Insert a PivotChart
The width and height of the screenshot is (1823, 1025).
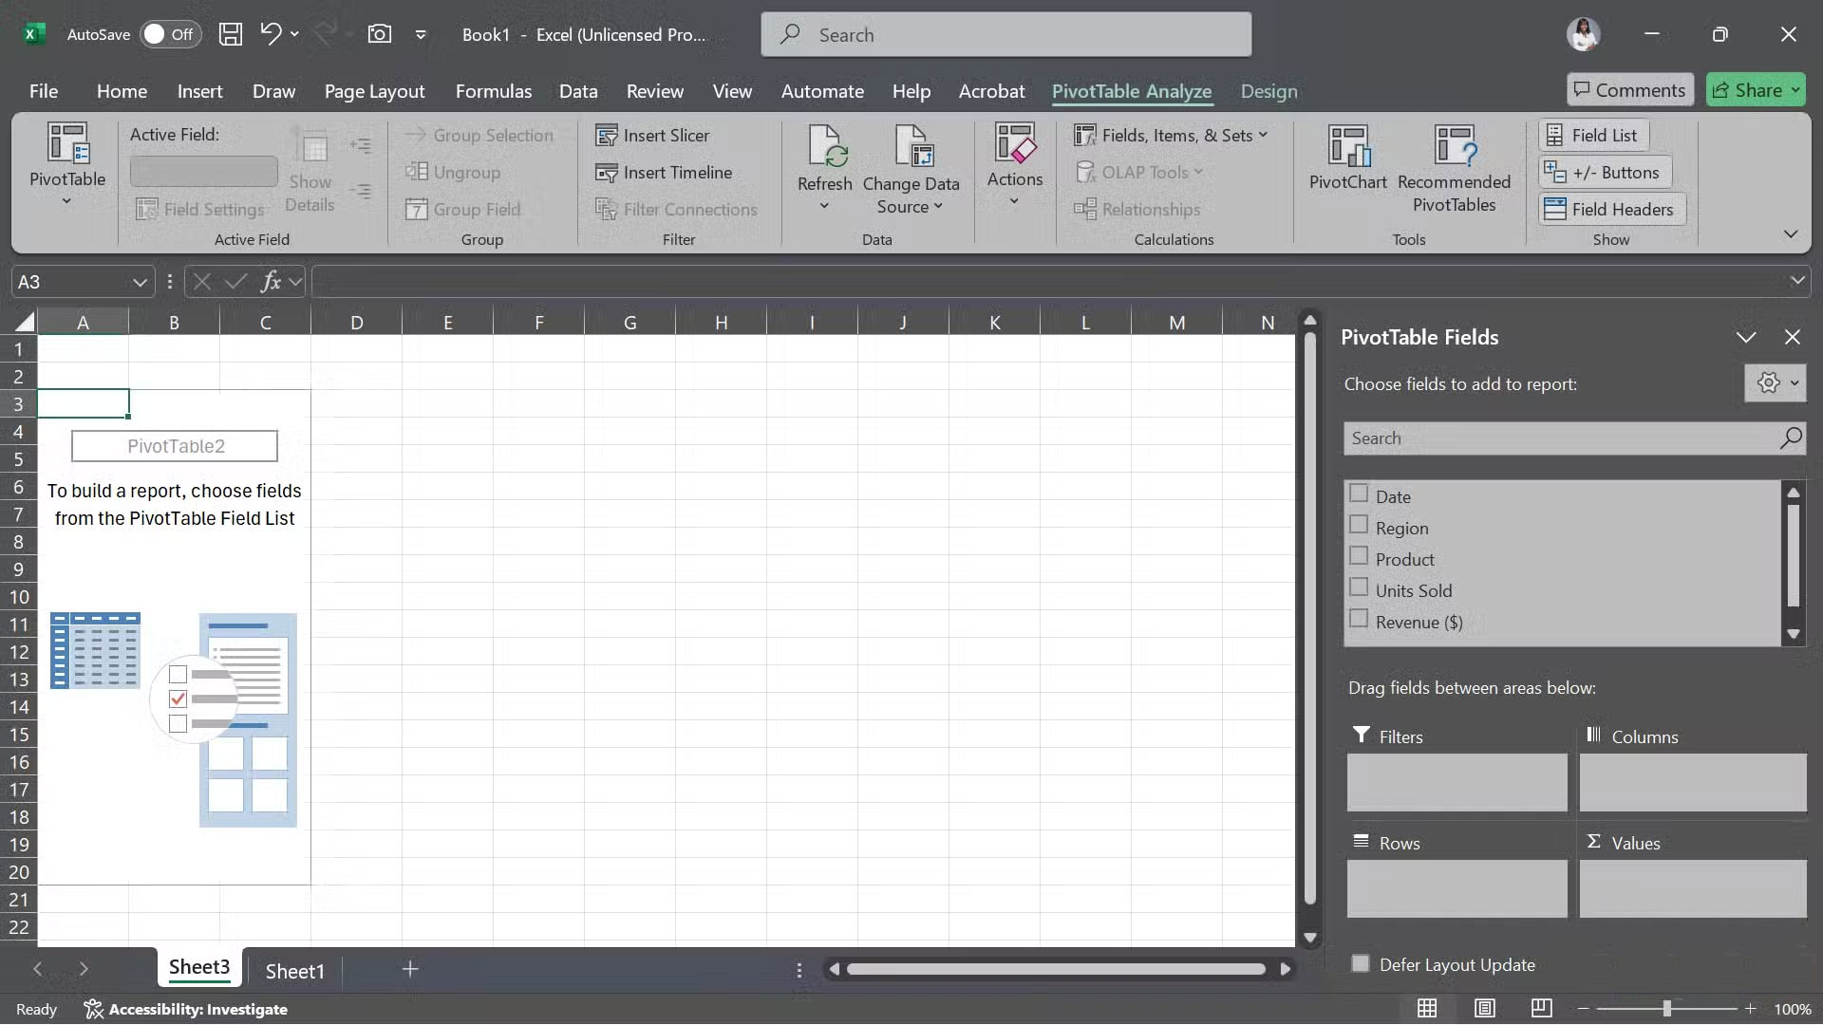coord(1347,166)
